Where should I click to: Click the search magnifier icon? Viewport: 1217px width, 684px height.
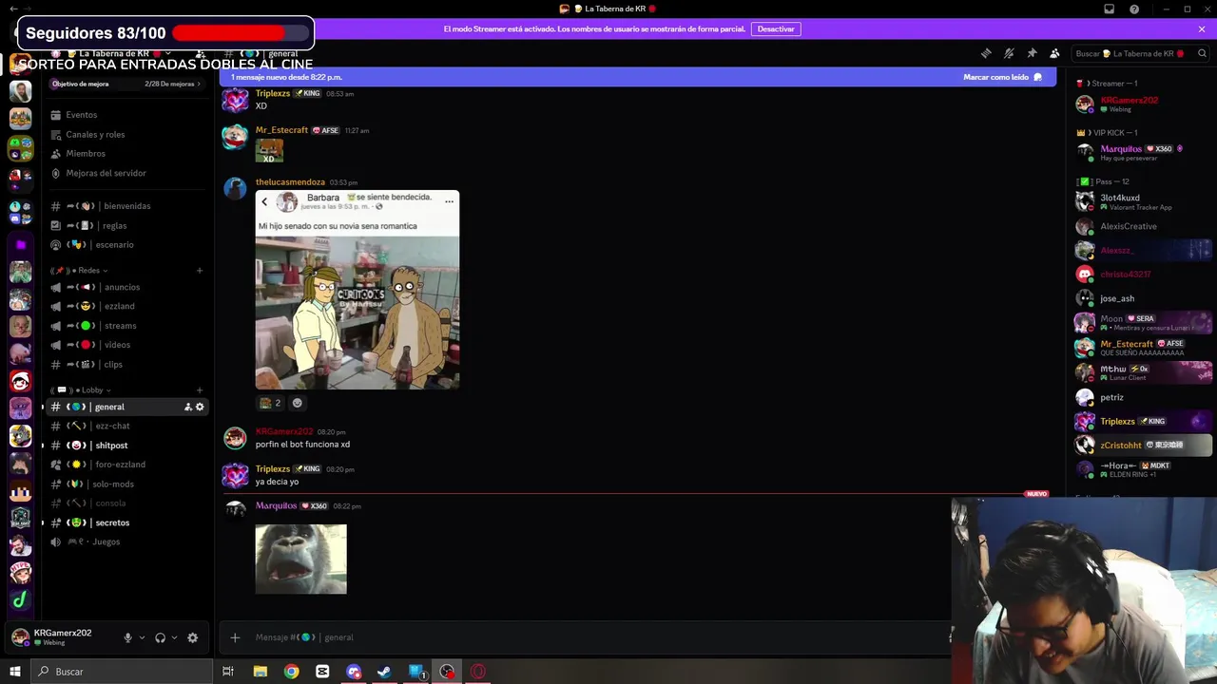(1200, 53)
